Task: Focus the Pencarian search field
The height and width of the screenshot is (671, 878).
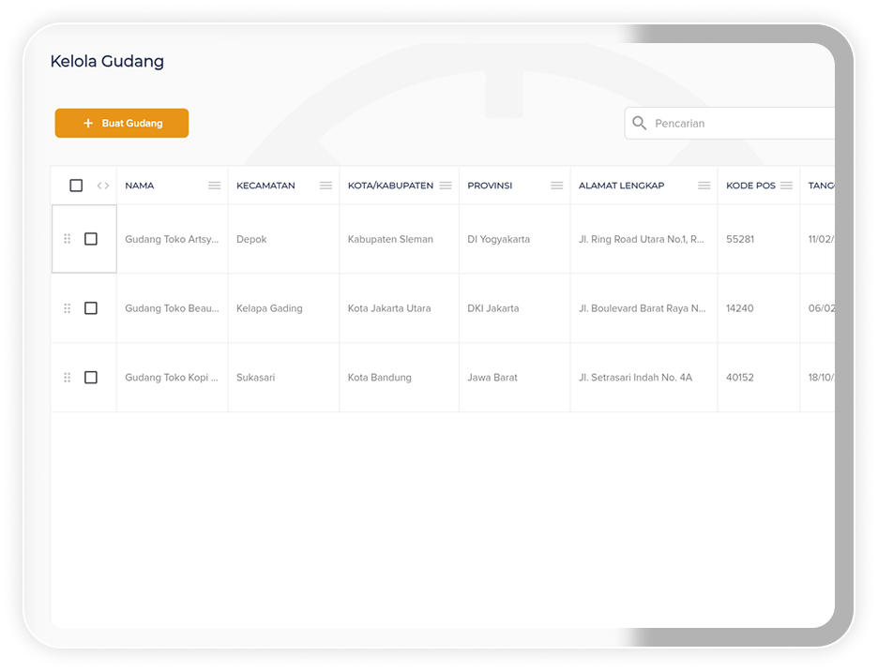Action: [741, 124]
